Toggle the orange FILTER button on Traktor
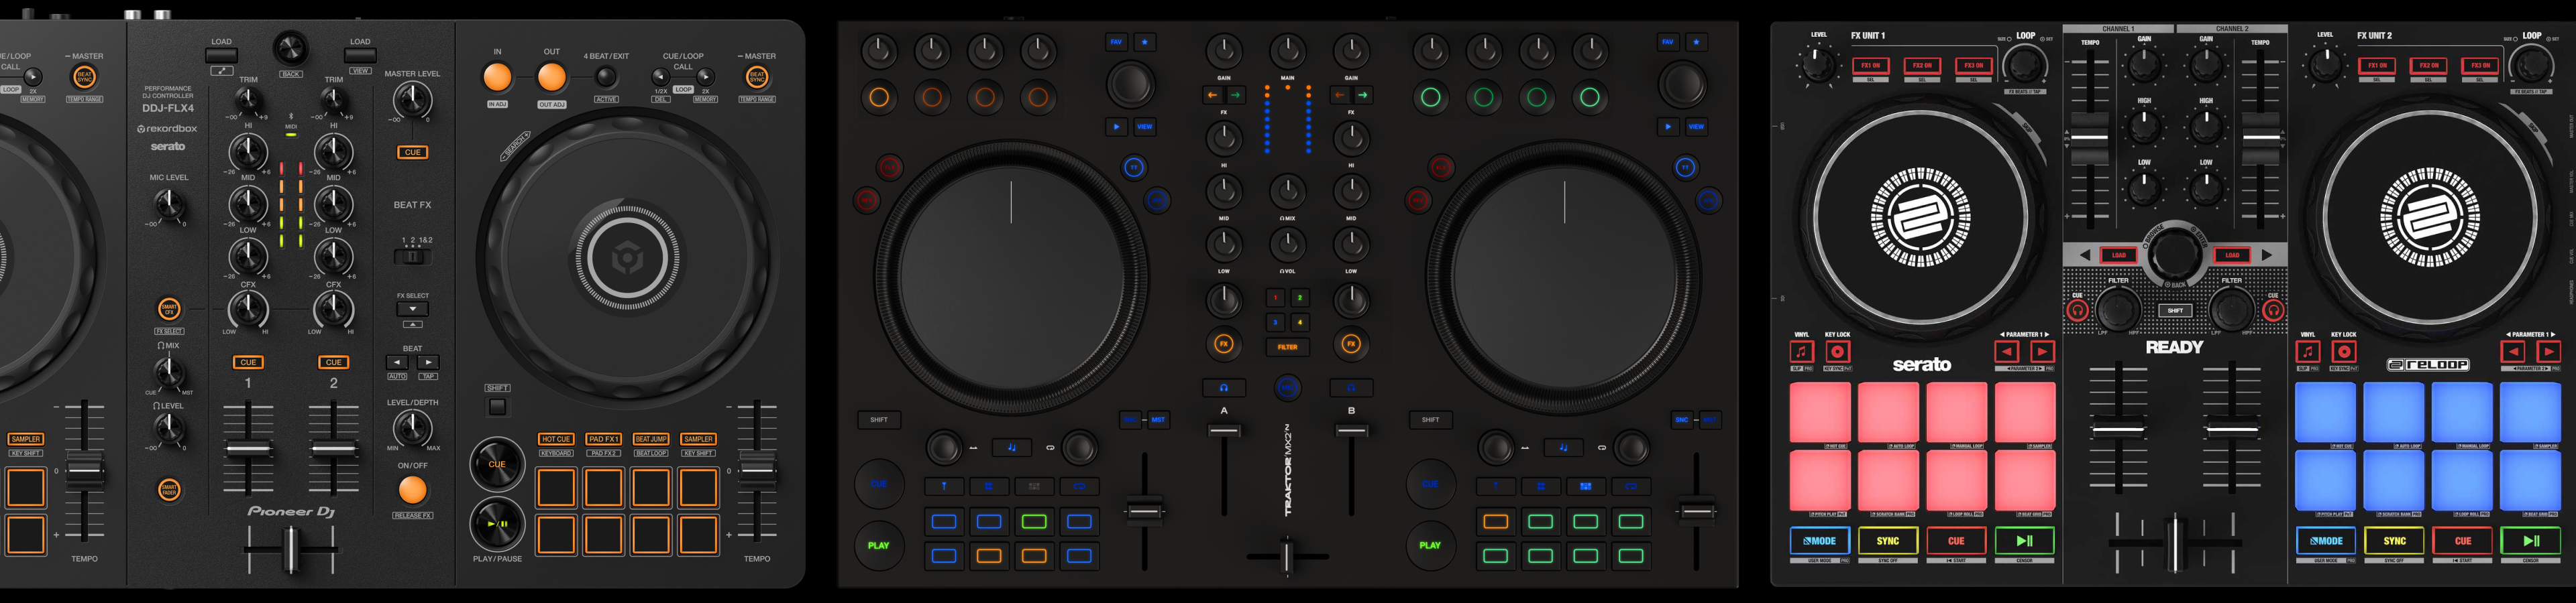The image size is (2576, 603). (1287, 346)
